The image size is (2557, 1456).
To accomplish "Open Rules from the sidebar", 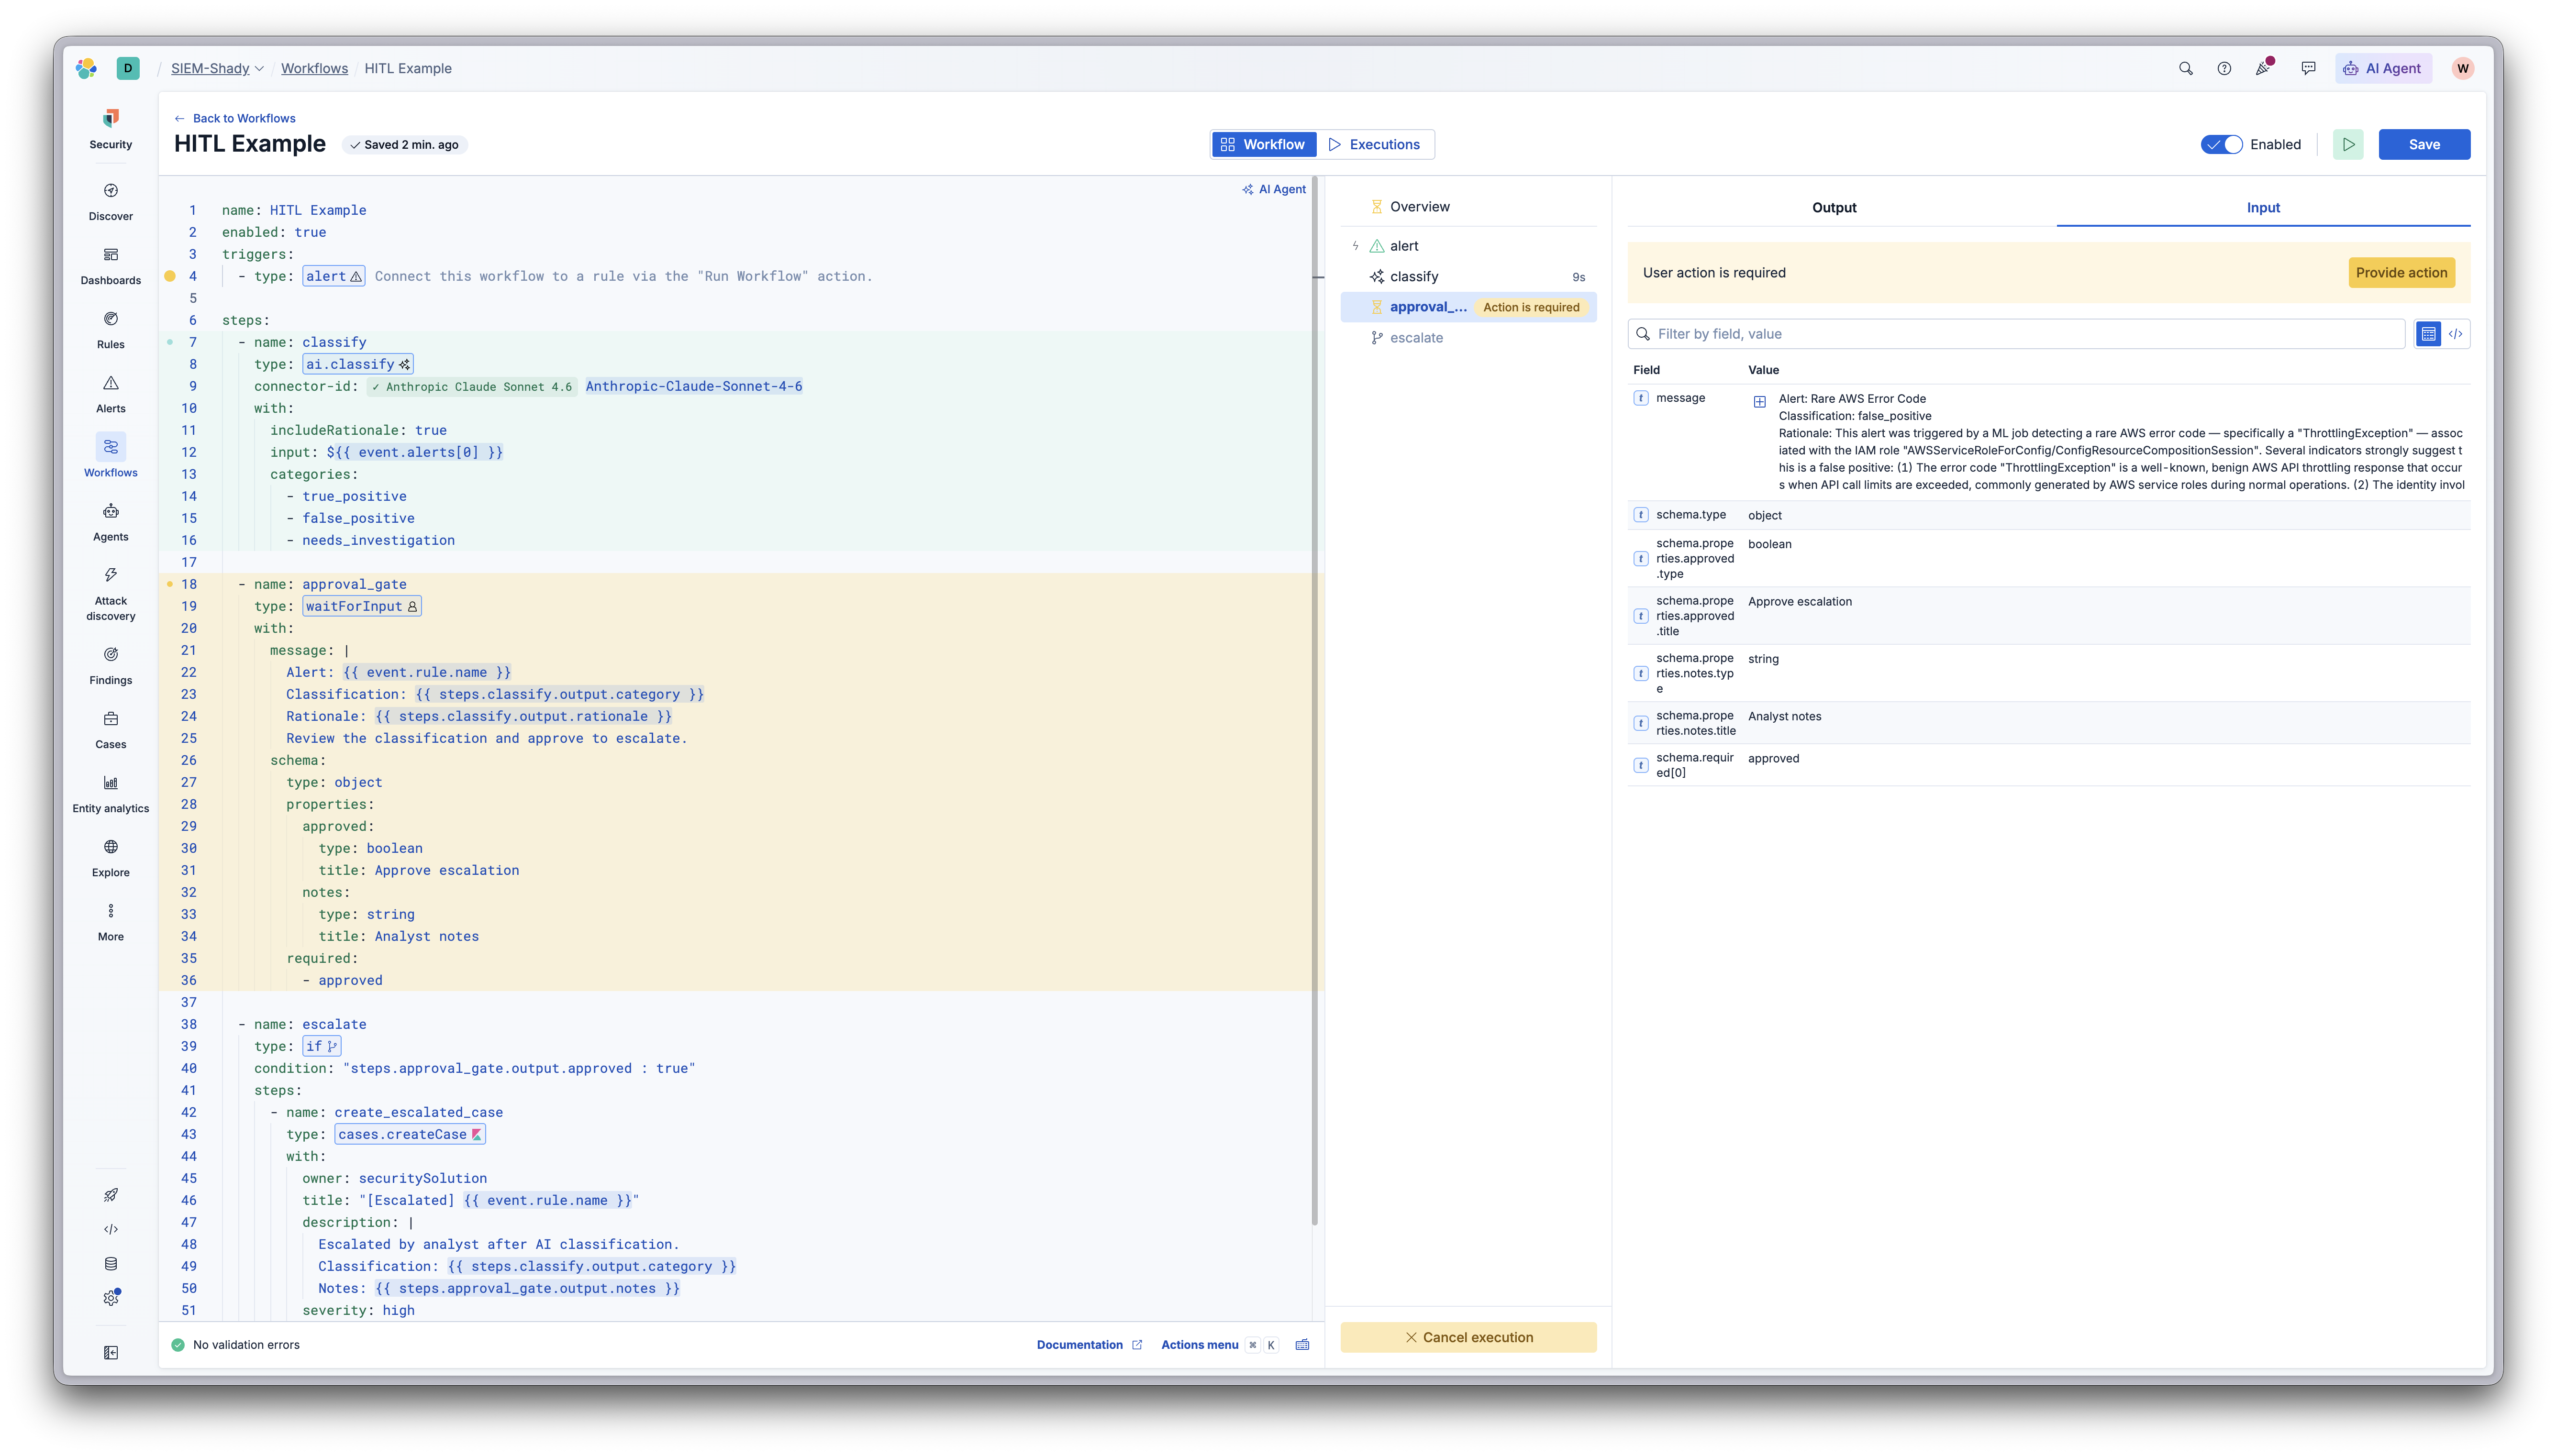I will click(110, 330).
